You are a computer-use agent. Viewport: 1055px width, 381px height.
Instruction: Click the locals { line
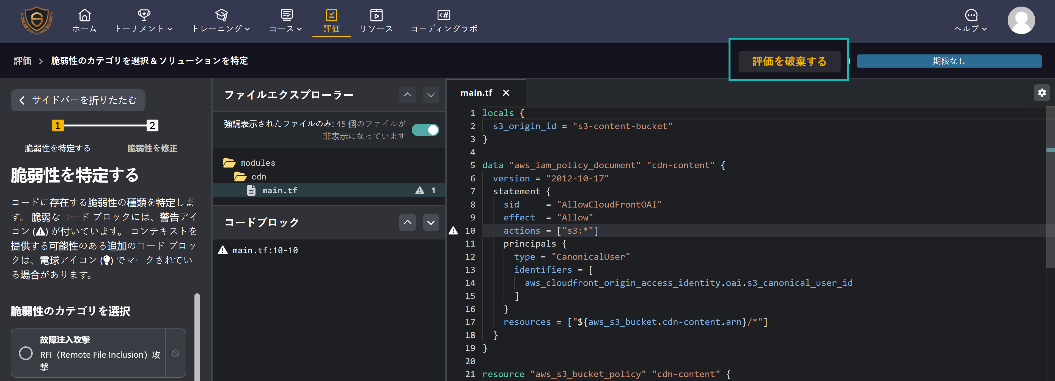503,113
